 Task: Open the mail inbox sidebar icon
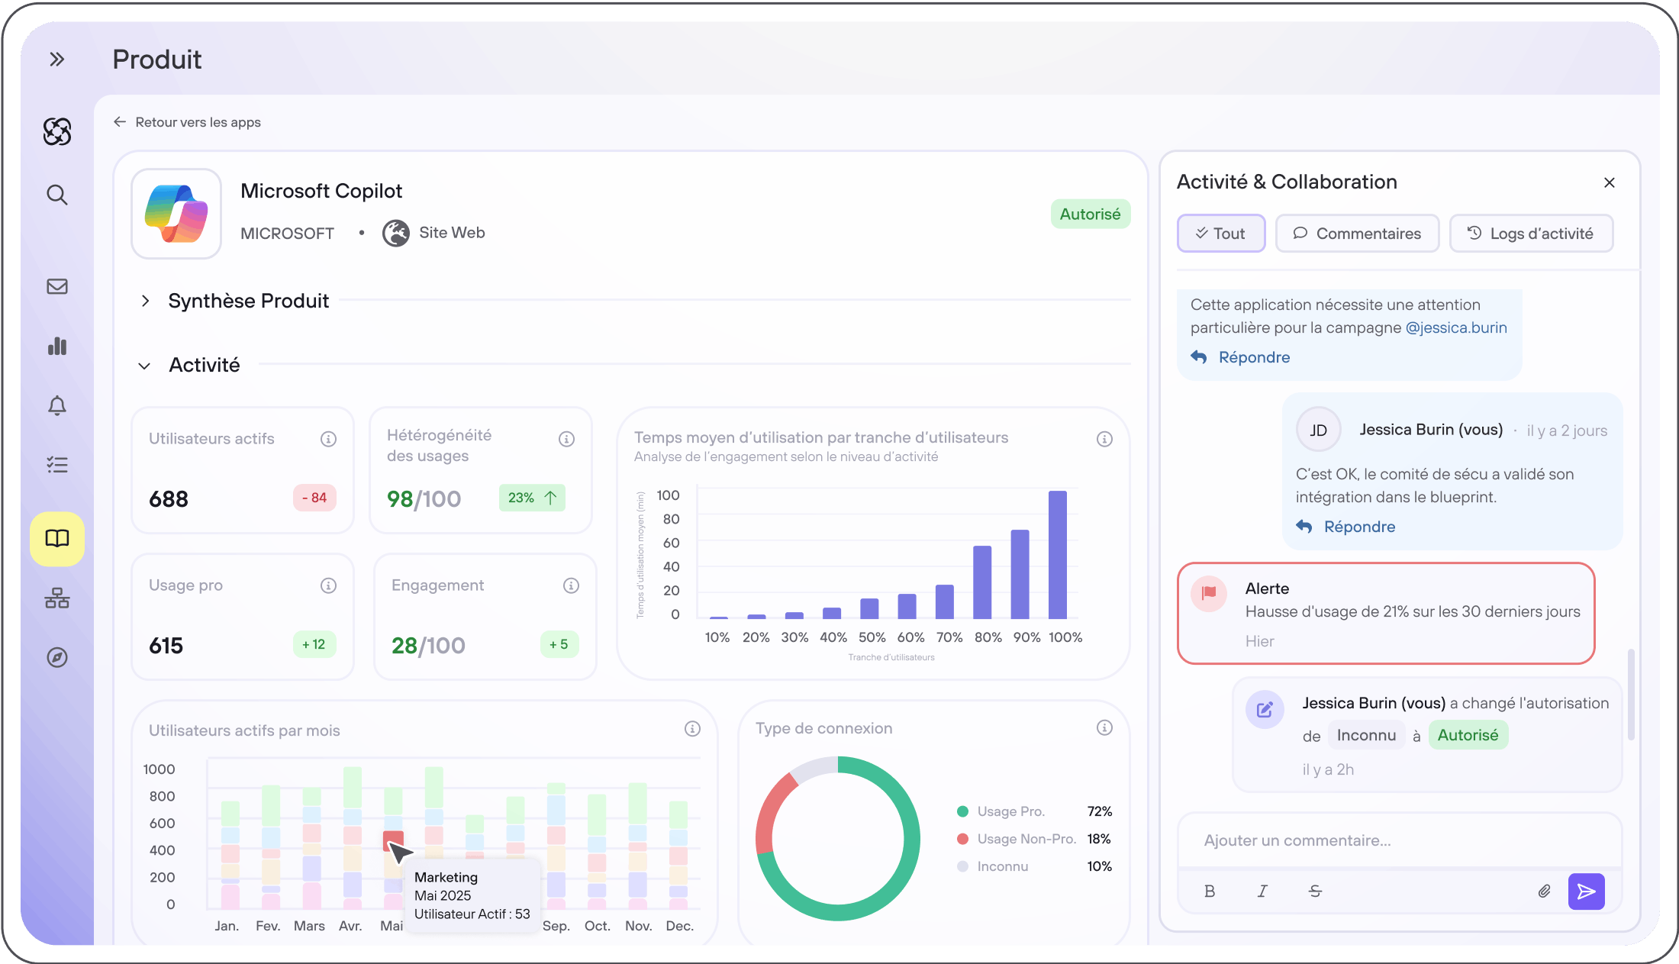point(57,286)
